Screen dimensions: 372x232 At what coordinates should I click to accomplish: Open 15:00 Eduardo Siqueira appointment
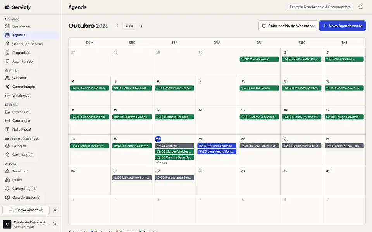pyautogui.click(x=217, y=146)
